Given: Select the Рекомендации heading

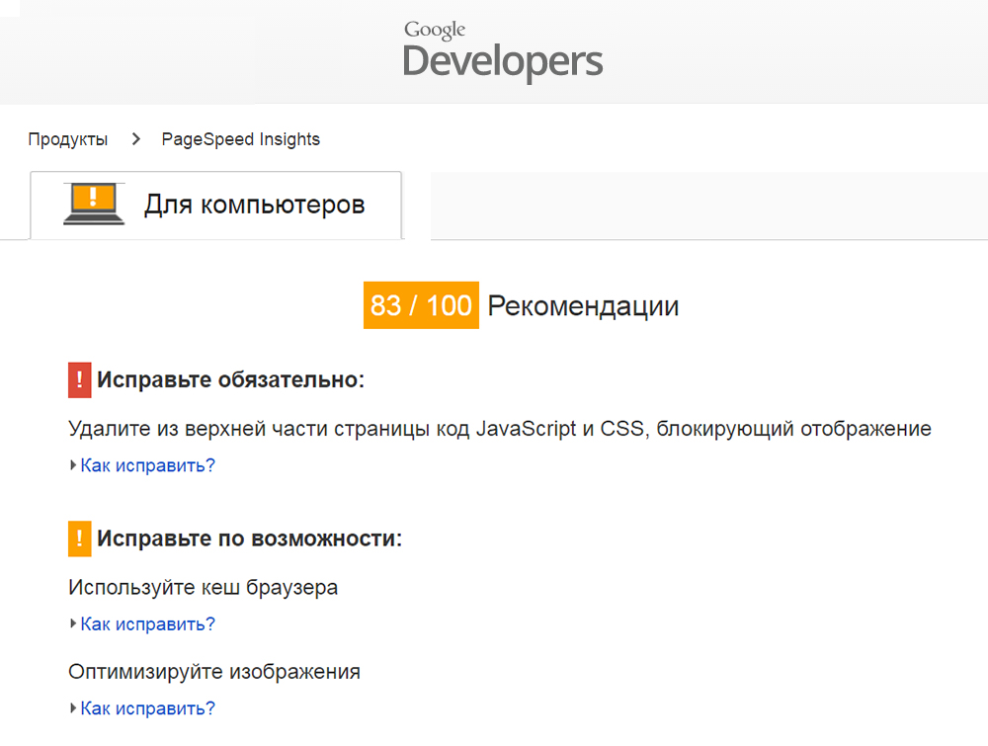Looking at the screenshot, I should (x=583, y=306).
